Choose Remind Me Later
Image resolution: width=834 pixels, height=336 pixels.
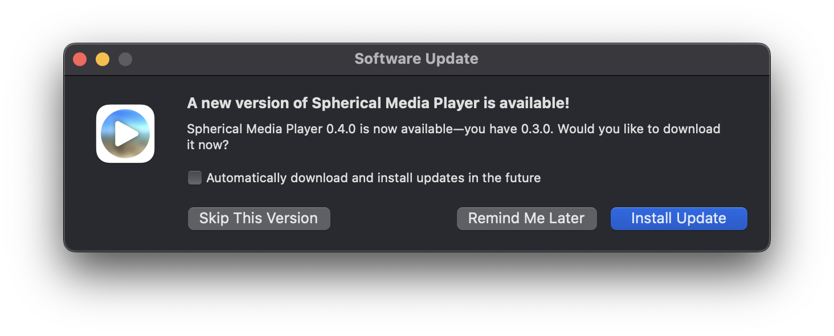[526, 219]
